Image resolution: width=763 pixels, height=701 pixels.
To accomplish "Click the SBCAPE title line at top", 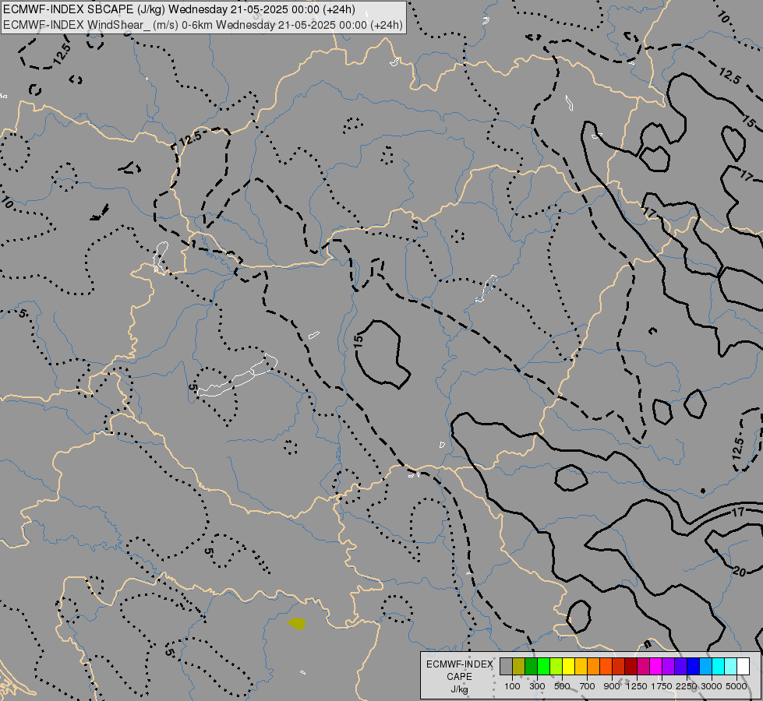I will (179, 9).
